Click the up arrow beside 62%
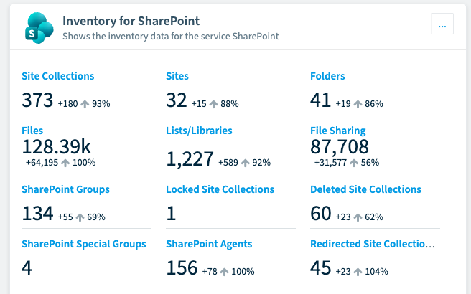Viewport: 471px width, 294px height. pyautogui.click(x=358, y=217)
